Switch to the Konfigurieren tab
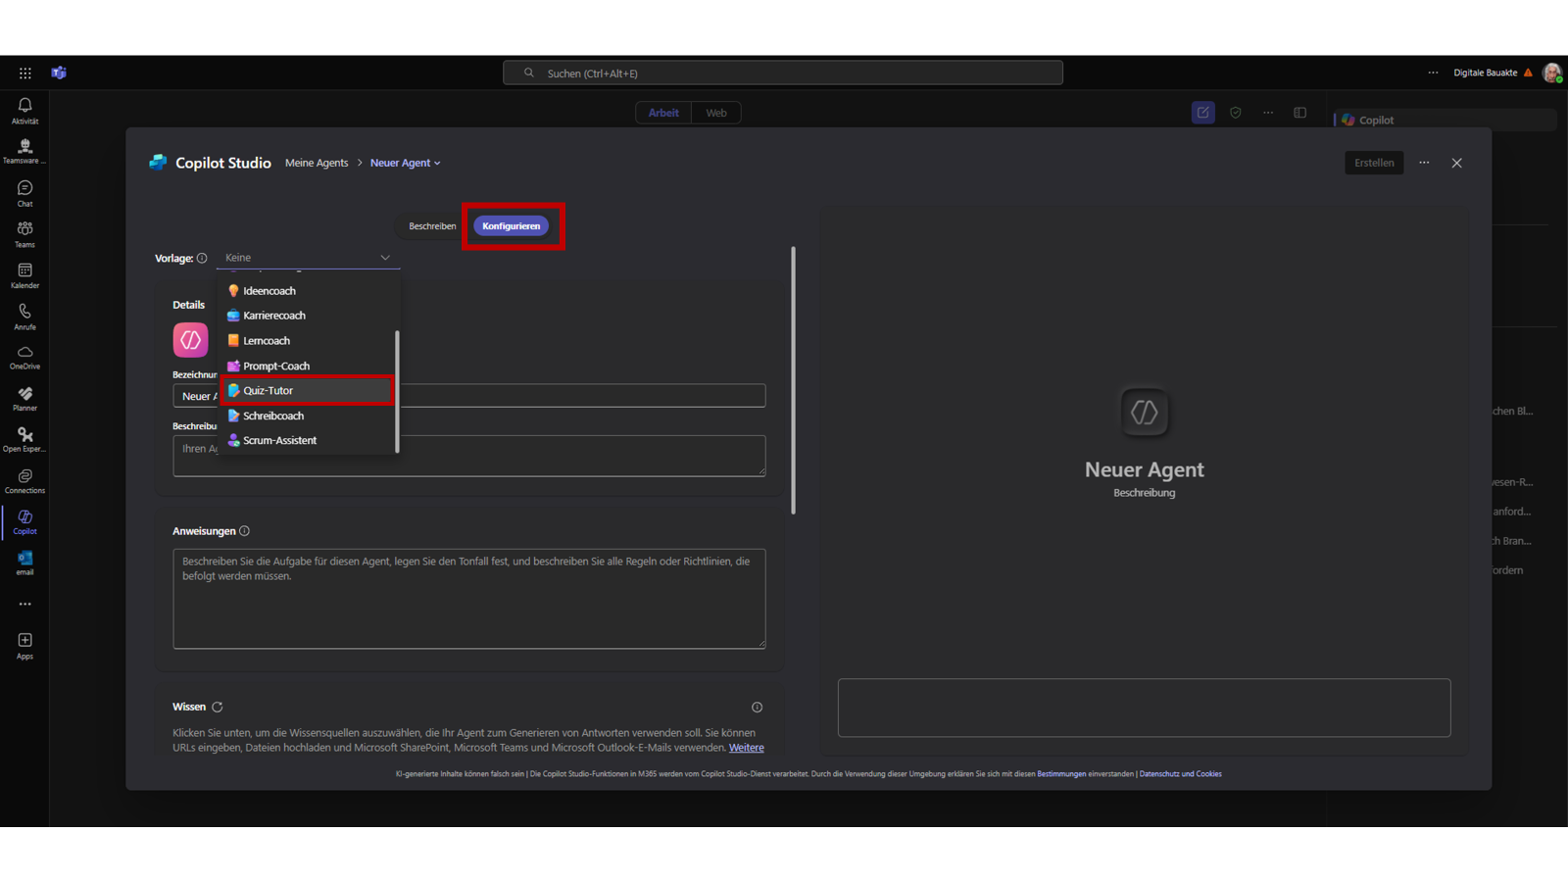 point(511,226)
